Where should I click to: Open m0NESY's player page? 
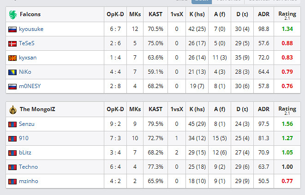[30, 86]
